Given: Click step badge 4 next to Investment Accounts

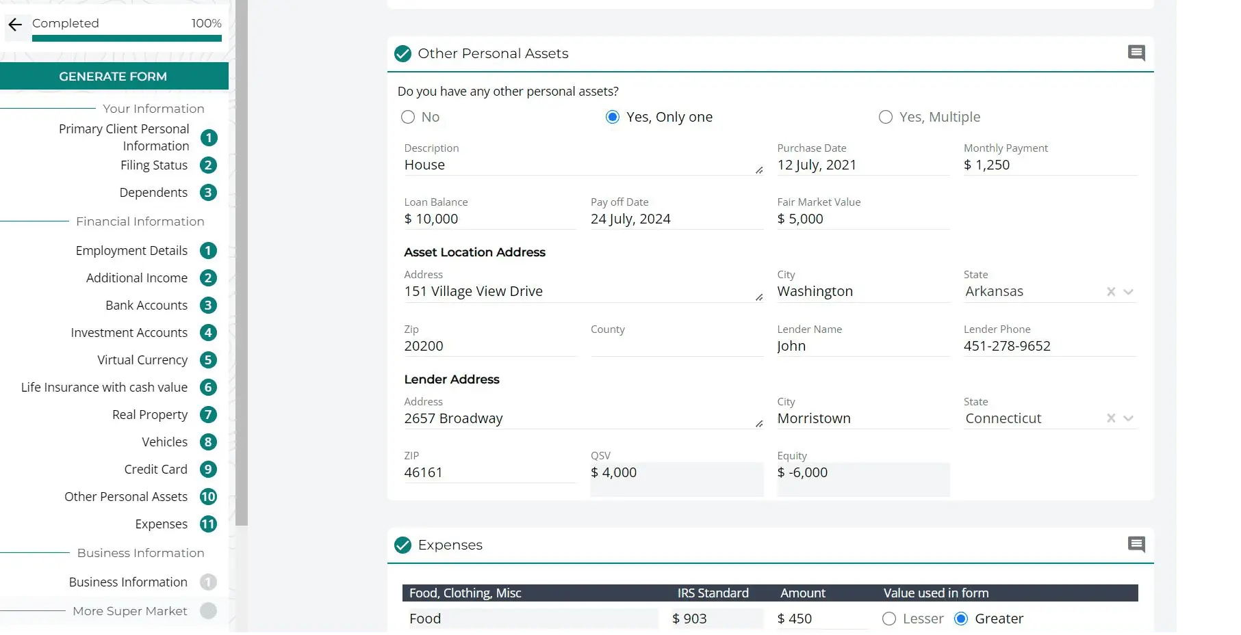Looking at the screenshot, I should 209,333.
